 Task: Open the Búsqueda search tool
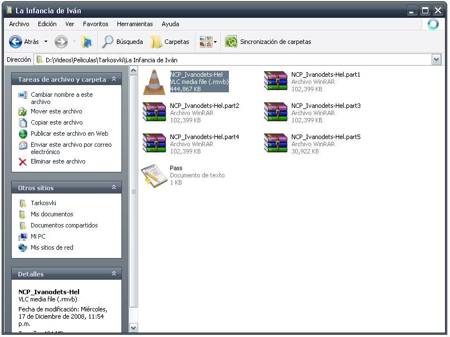click(123, 42)
